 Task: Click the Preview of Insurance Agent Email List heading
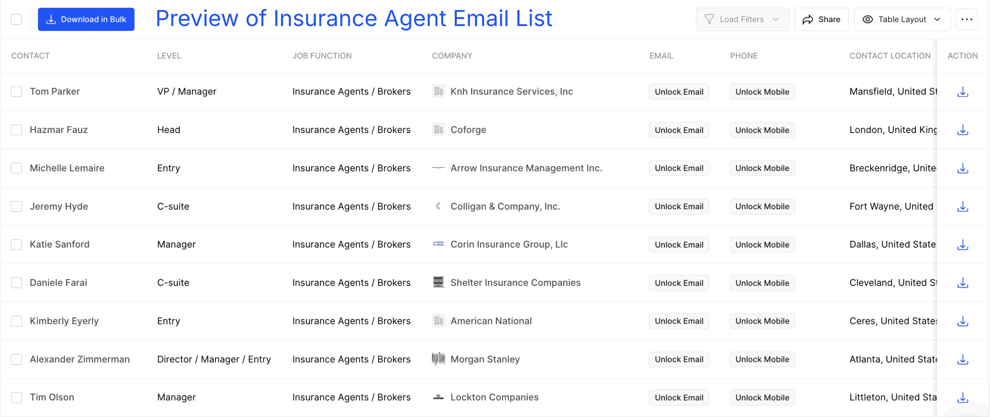[x=354, y=18]
